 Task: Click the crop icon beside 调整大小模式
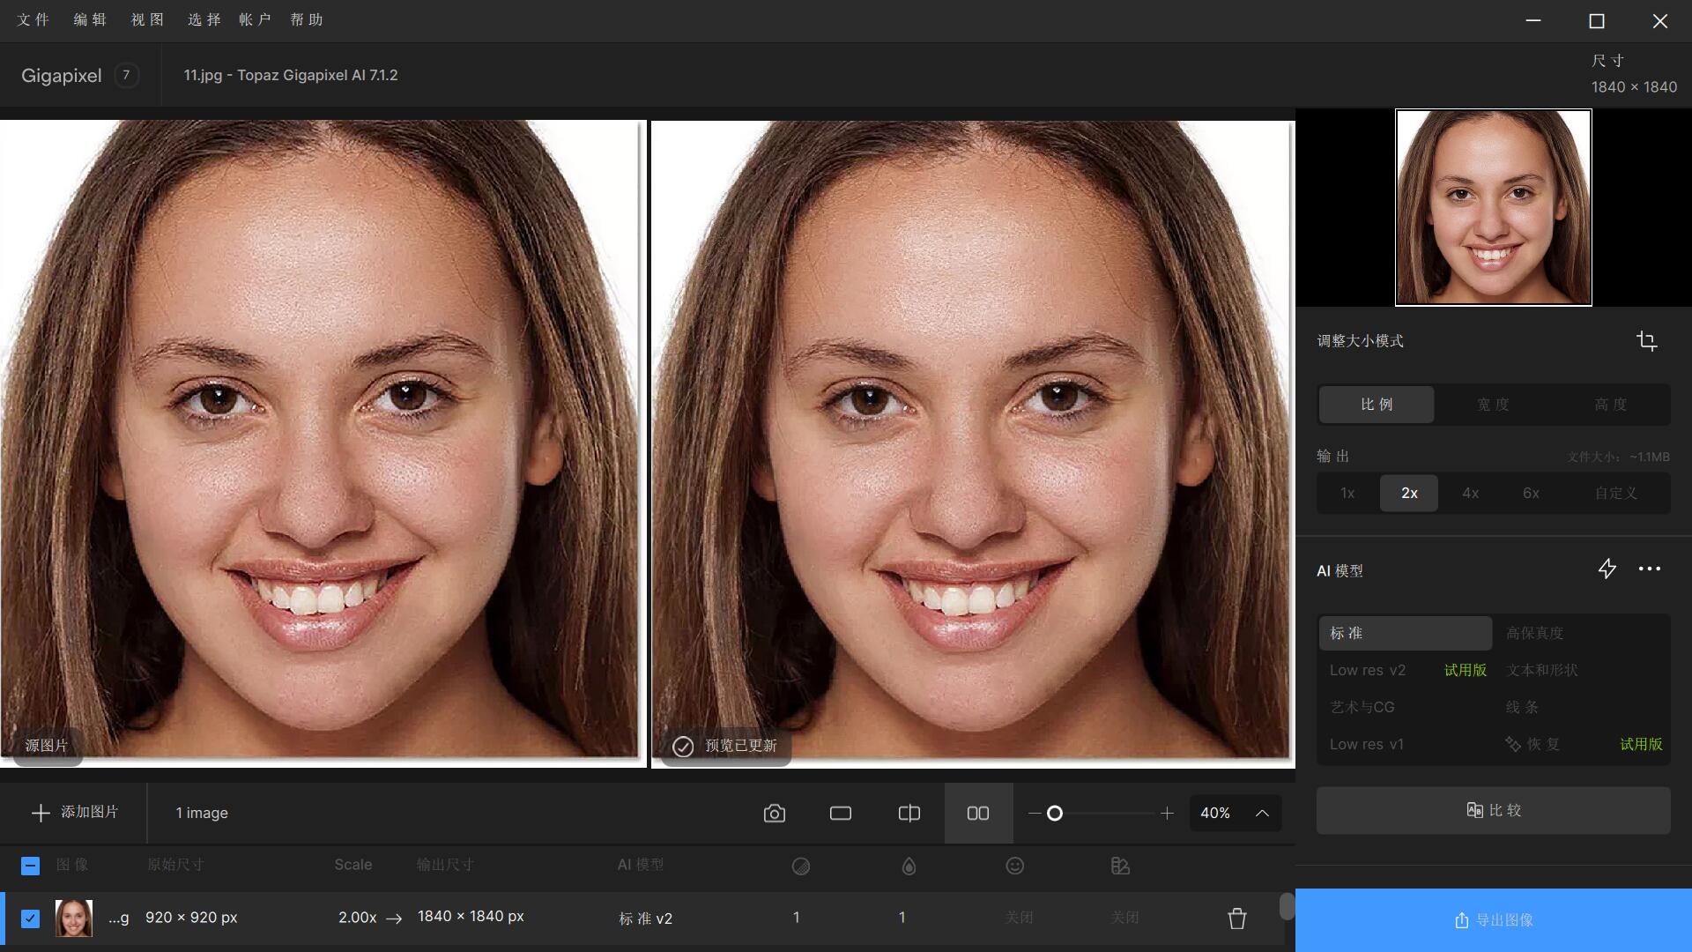click(1646, 341)
